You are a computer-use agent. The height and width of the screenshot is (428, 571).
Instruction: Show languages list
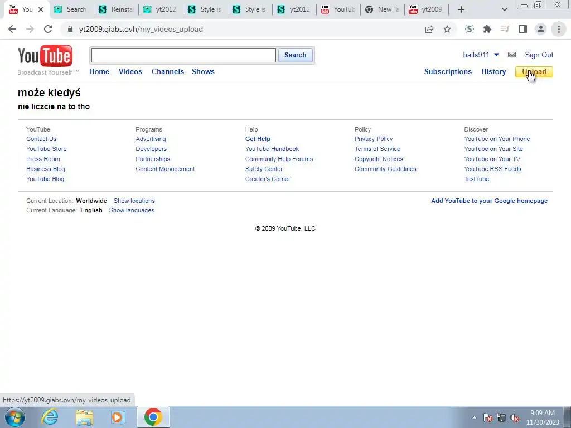pos(132,210)
